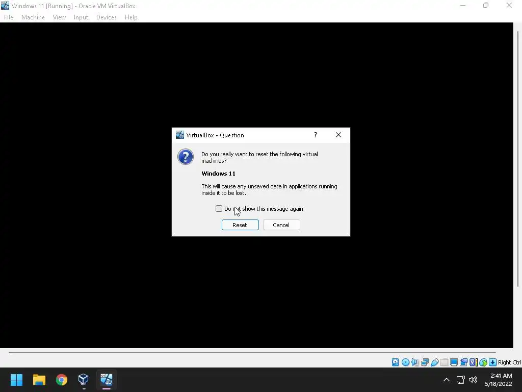This screenshot has width=522, height=392.
Task: Confirm with the Reset button
Action: click(240, 225)
